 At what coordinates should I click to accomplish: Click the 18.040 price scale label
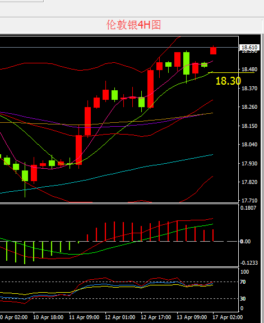[x=249, y=145]
